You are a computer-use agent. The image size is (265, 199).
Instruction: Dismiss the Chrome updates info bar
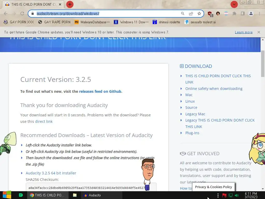click(x=259, y=32)
